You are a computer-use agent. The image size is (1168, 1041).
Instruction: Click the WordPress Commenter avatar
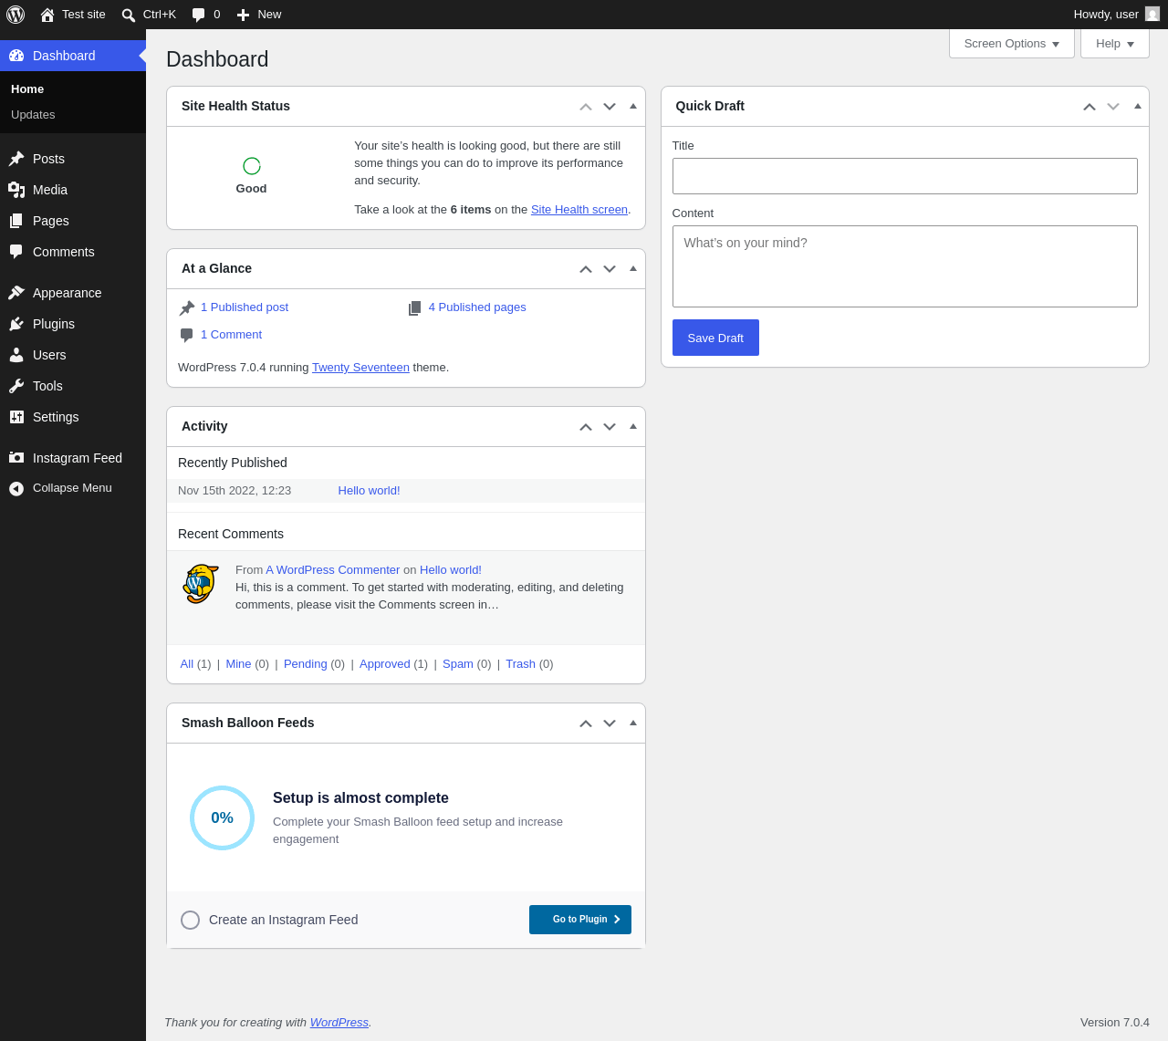201,584
